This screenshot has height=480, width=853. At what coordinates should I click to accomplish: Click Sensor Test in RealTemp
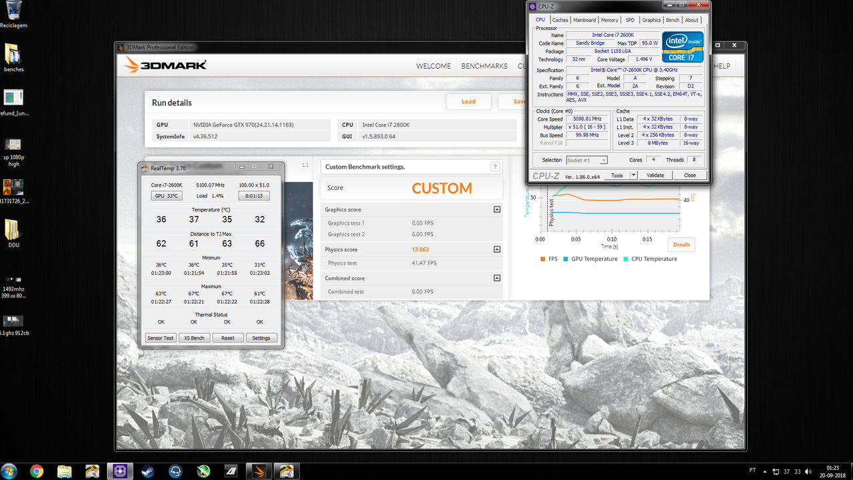[x=160, y=338]
